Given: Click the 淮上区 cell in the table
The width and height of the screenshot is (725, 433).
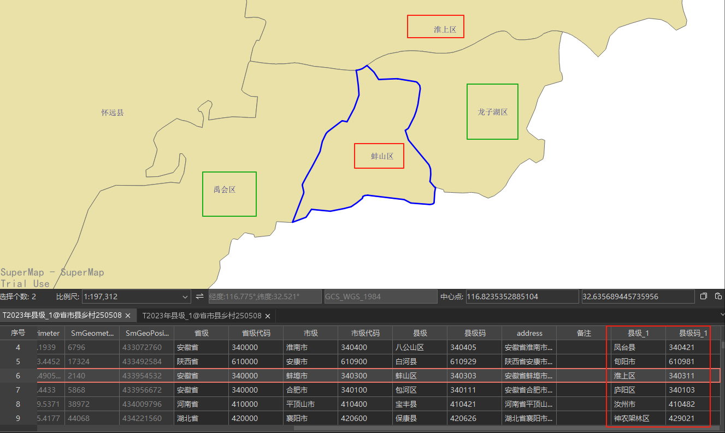Looking at the screenshot, I should [638, 376].
